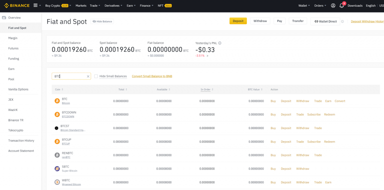Click the RENBTC coin icon
The image size is (384, 190).
(57, 155)
